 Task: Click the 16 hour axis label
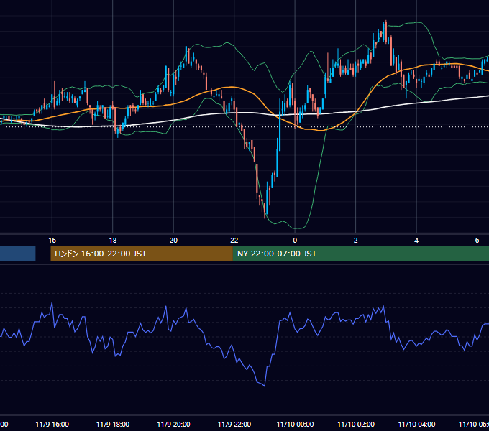(52, 241)
